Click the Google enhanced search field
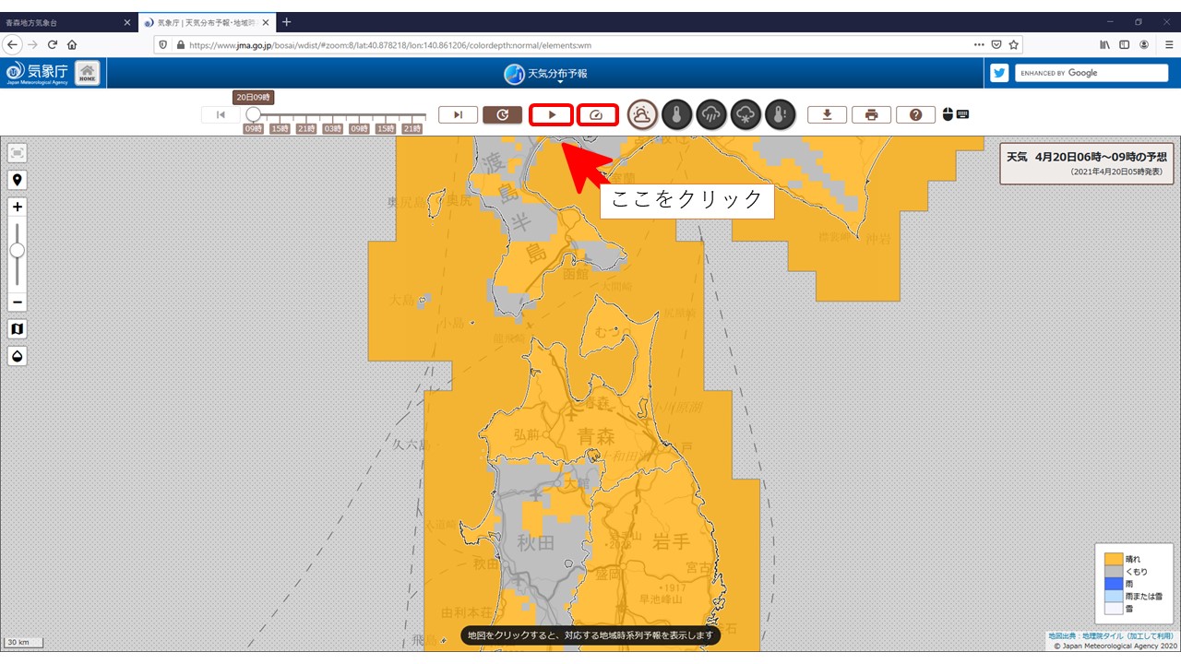Viewport: 1181px width, 664px height. coord(1092,73)
